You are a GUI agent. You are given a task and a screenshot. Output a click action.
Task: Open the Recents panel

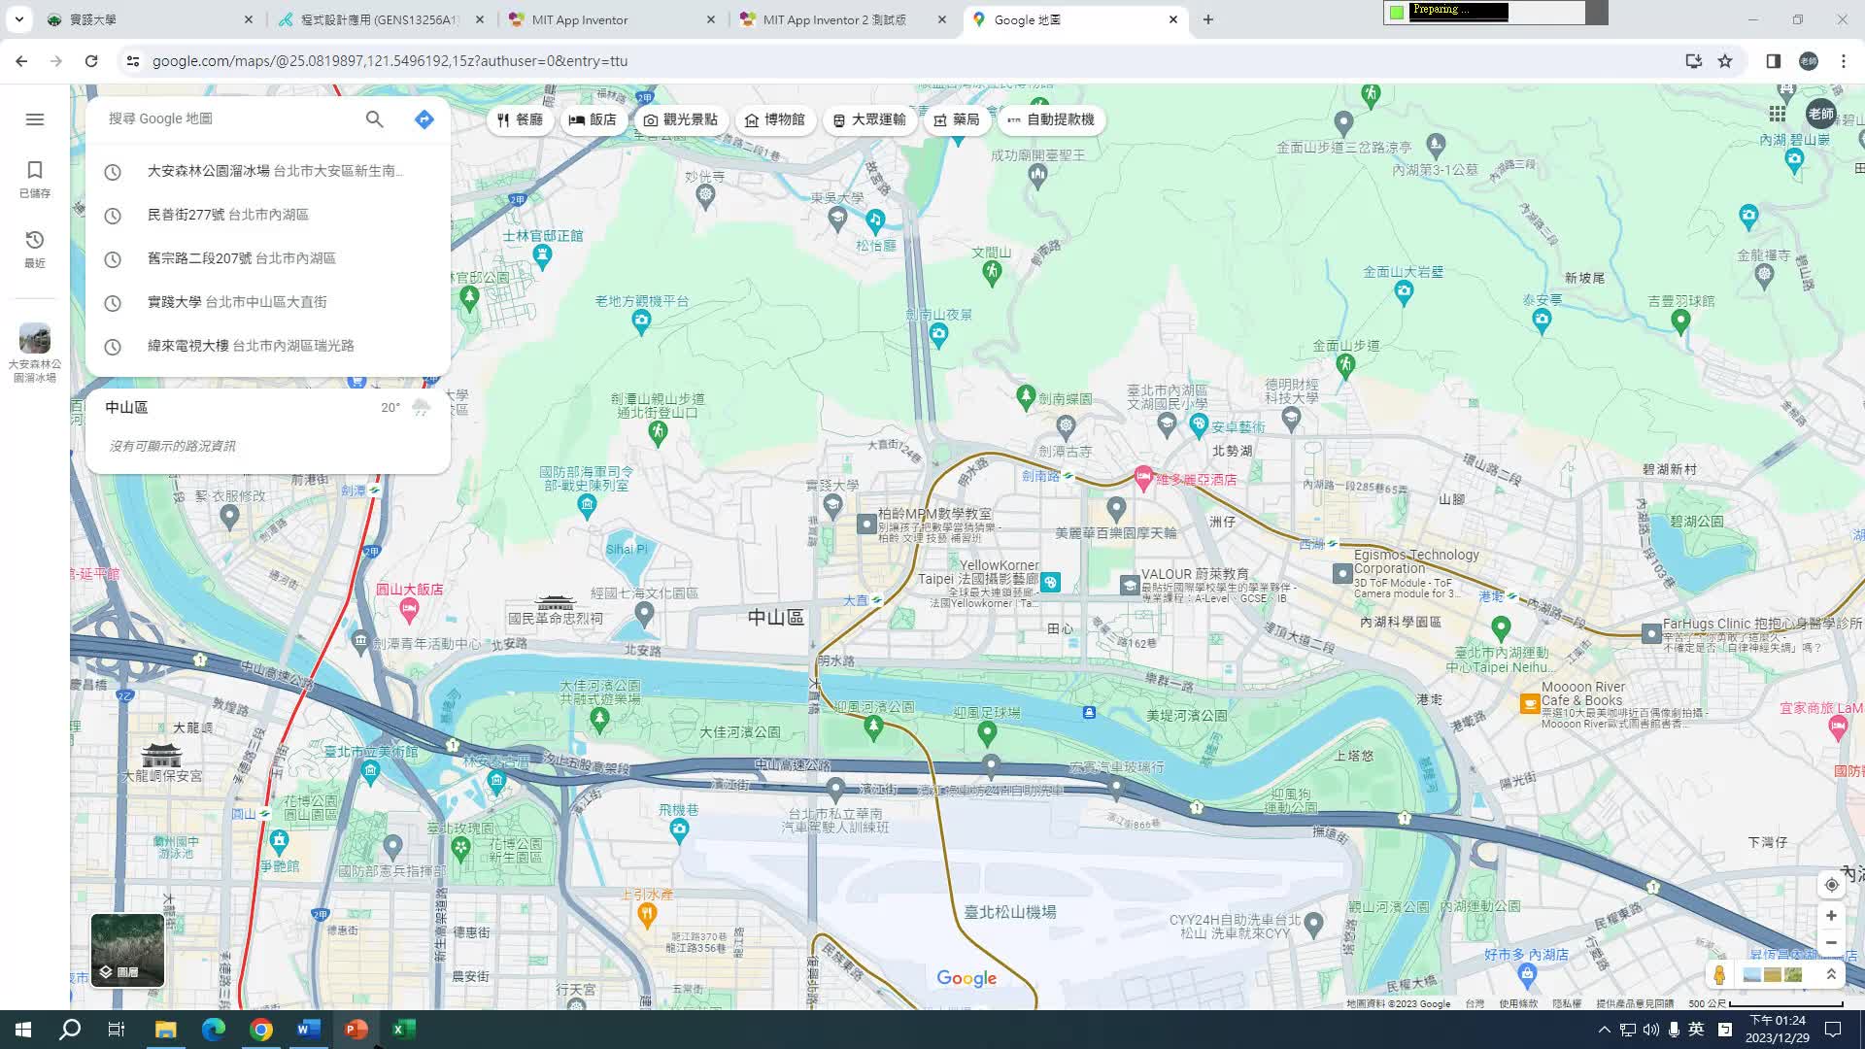(x=35, y=249)
